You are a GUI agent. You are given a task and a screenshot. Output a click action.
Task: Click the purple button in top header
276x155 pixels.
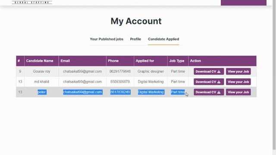244,3
